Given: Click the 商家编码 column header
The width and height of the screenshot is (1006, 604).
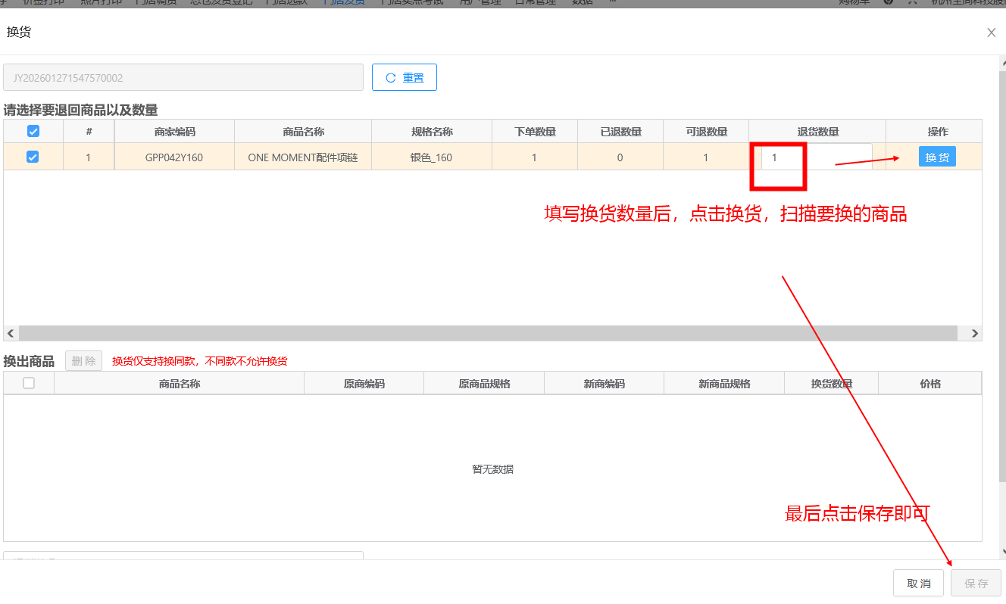Looking at the screenshot, I should point(174,132).
